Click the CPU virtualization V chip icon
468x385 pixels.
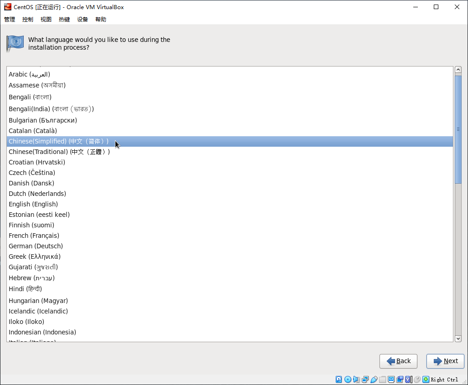point(408,380)
